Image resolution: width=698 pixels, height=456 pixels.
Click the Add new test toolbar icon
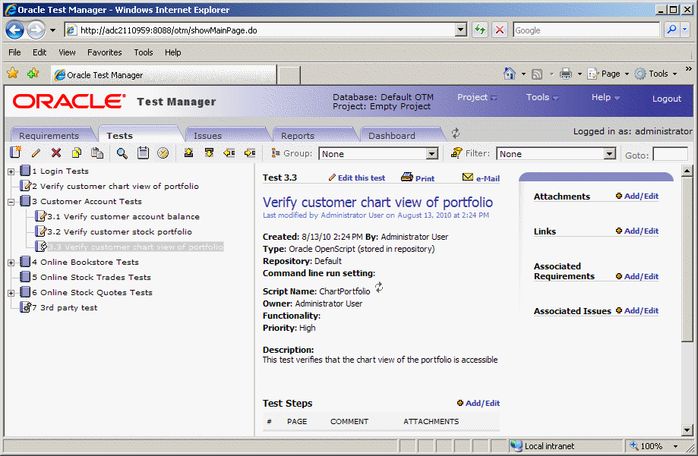point(16,153)
